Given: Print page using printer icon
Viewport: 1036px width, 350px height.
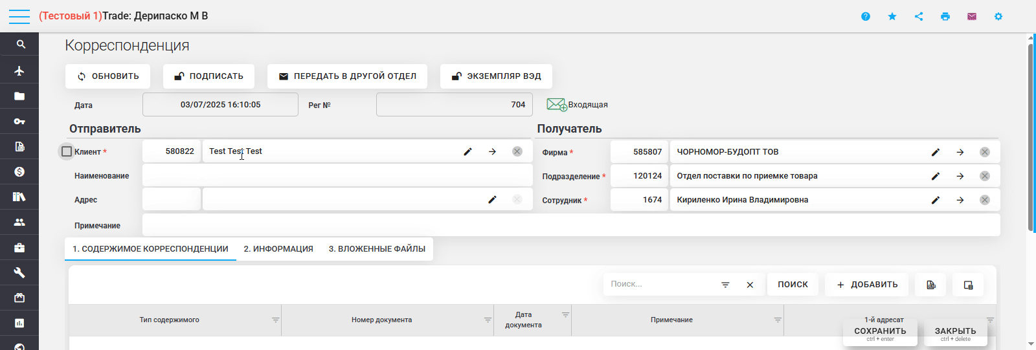Looking at the screenshot, I should tap(945, 16).
